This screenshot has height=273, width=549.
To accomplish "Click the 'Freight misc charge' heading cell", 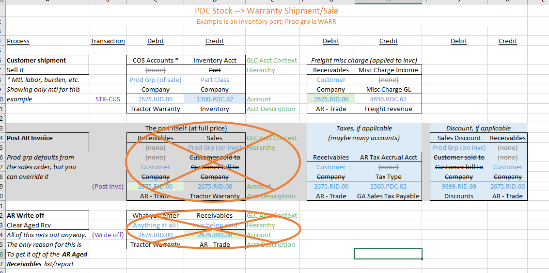I will tap(364, 60).
